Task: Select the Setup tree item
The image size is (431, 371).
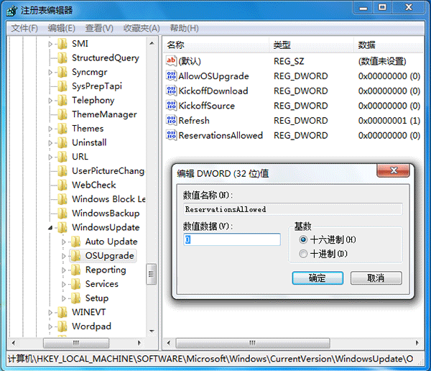Action: [97, 298]
